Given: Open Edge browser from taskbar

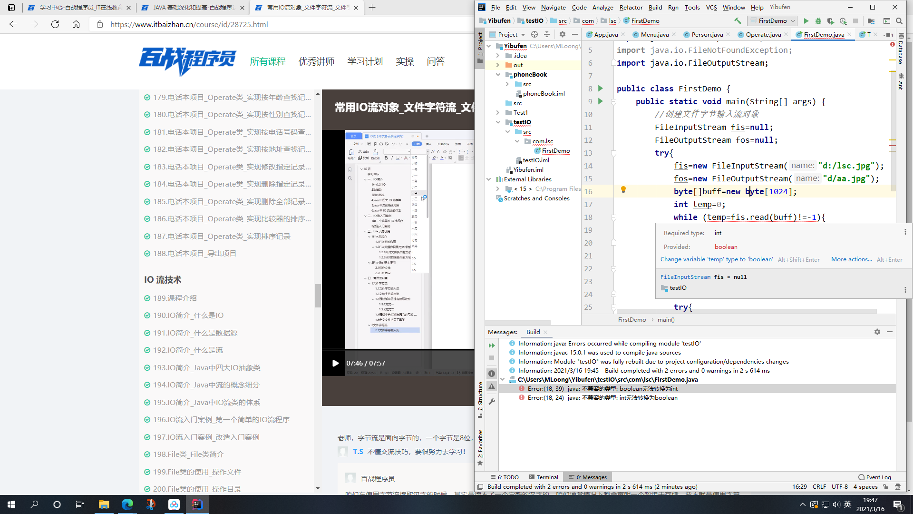Looking at the screenshot, I should [x=127, y=504].
